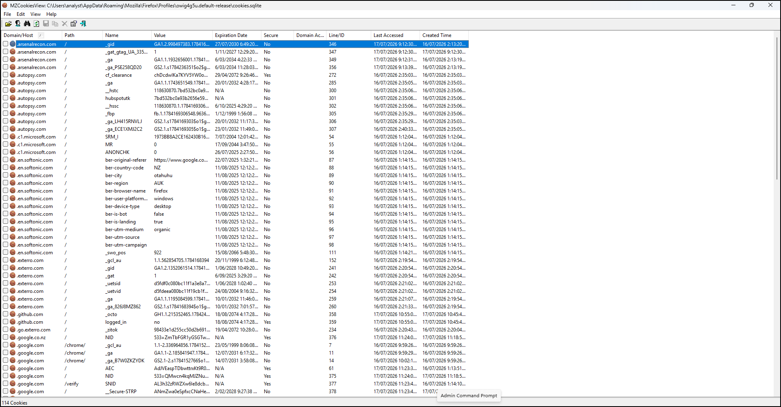Click cookie icon of ANONCHK row
This screenshot has width=781, height=407.
[13, 152]
